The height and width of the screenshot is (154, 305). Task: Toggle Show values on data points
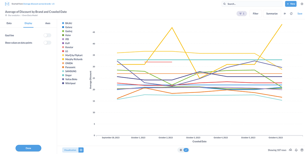pos(47,43)
